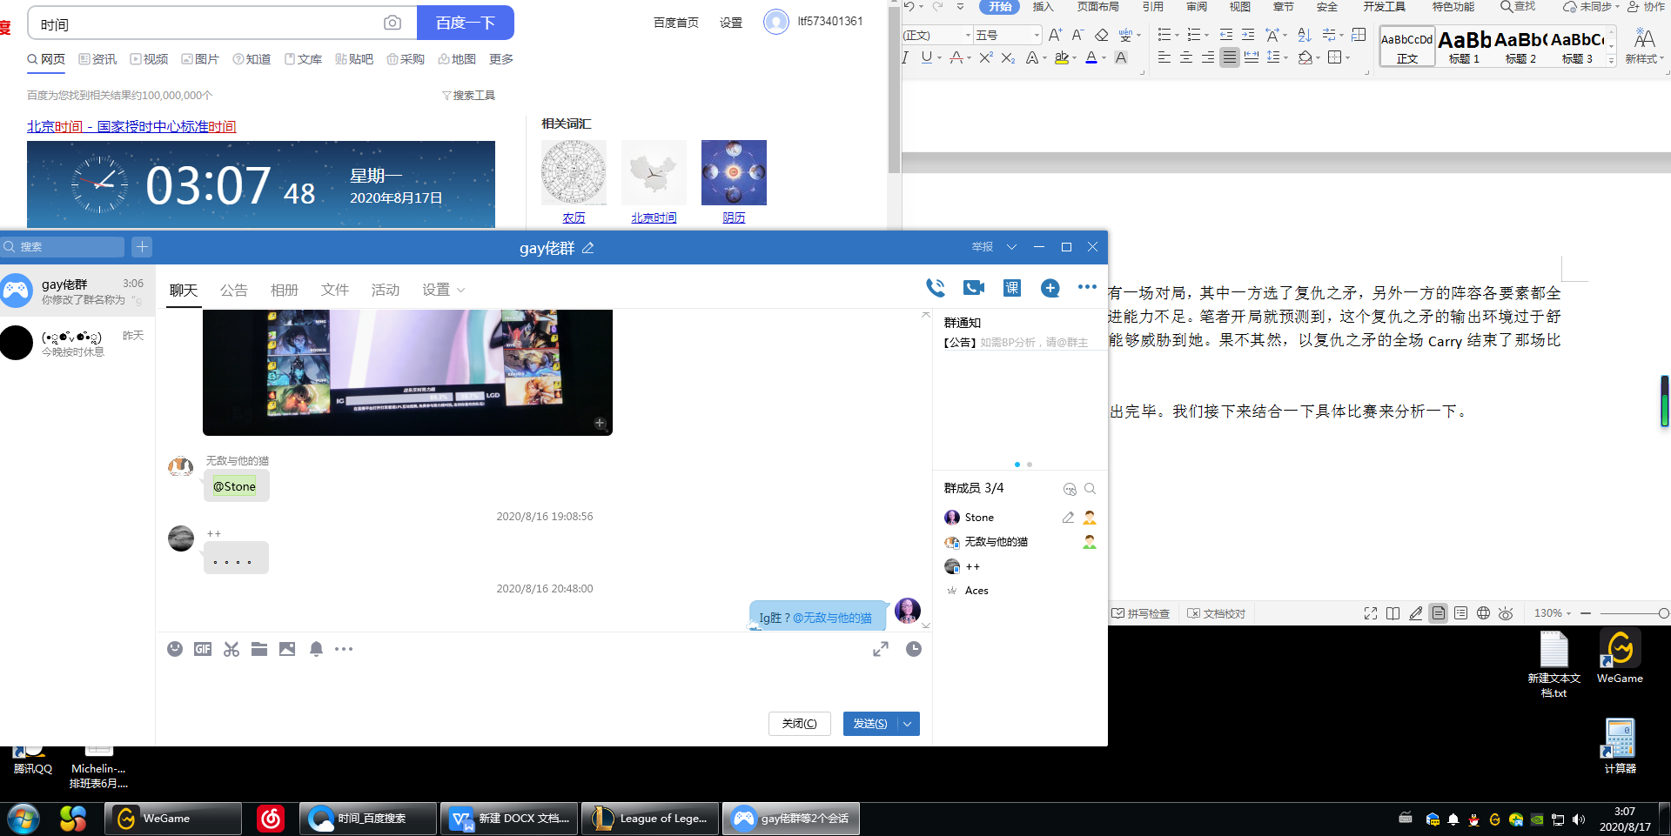Screen dimensions: 1671x836
Task: Toggle superscript formatting in WPS
Action: pos(985,57)
